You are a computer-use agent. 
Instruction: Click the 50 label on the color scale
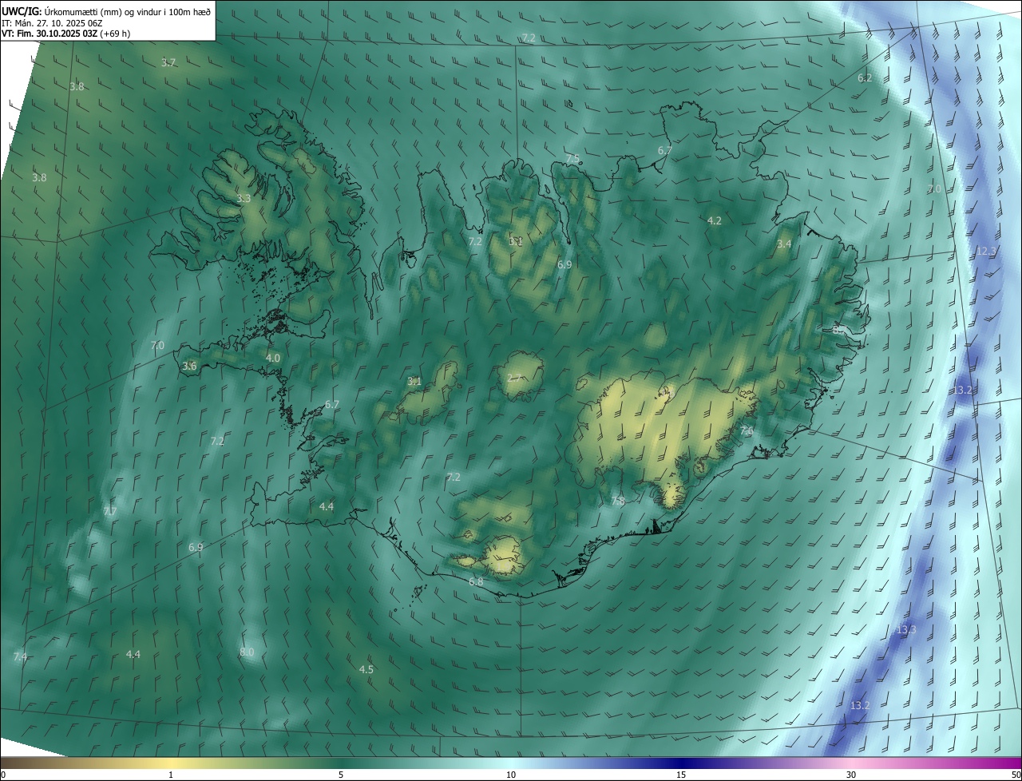[1016, 775]
